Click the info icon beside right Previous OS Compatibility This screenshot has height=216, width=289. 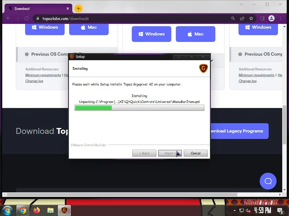coord(240,54)
